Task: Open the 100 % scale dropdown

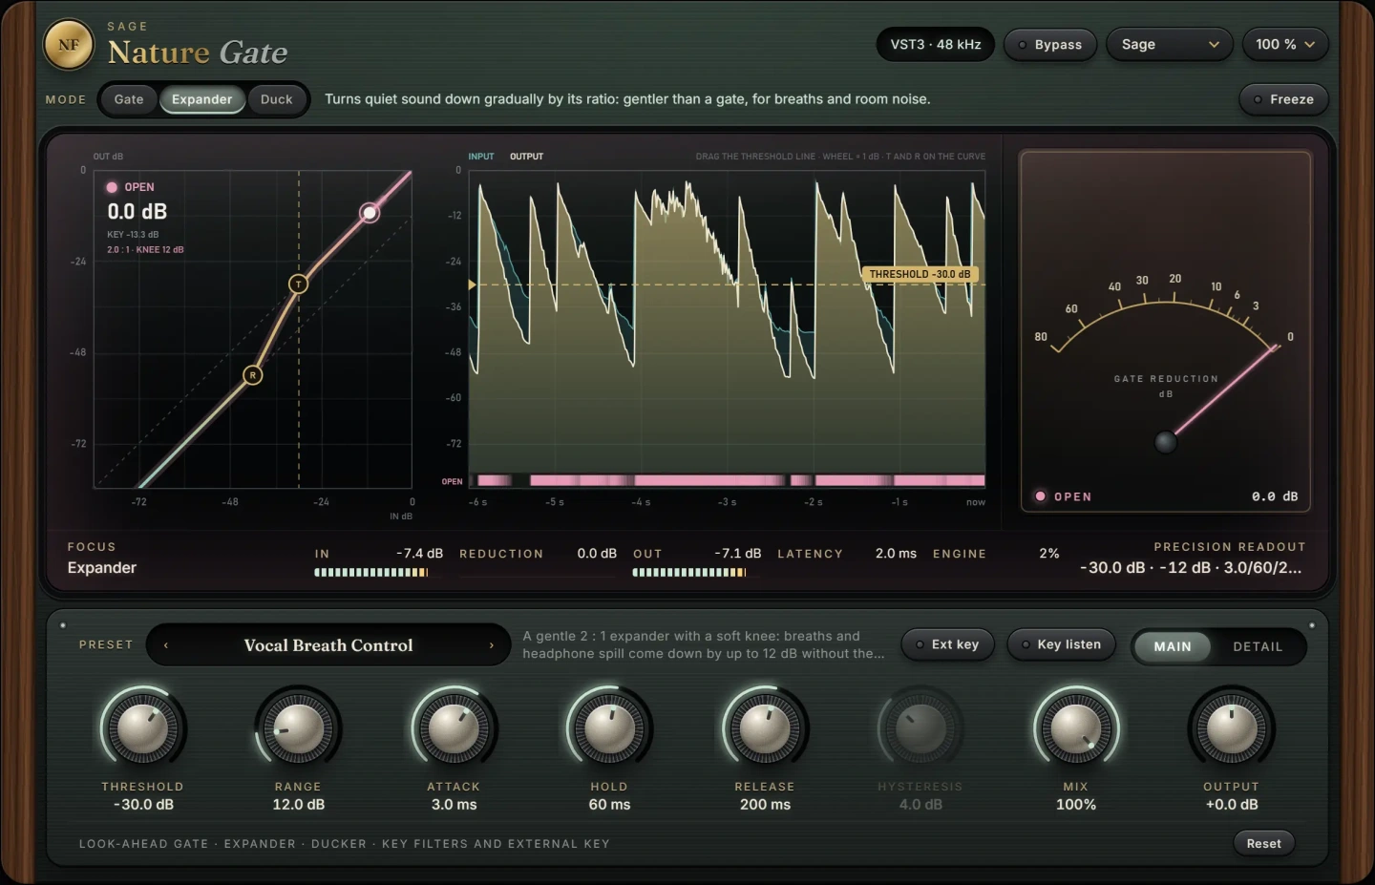Action: click(x=1285, y=45)
